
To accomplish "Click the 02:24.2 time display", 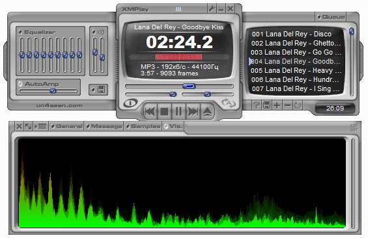I will (179, 42).
